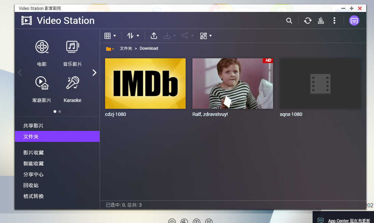Click the sqnx-1080 title text
This screenshot has height=223, width=374.
tap(291, 114)
